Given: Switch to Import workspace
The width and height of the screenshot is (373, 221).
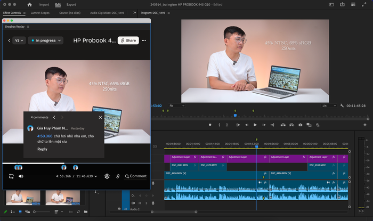Looking at the screenshot, I should [44, 4].
